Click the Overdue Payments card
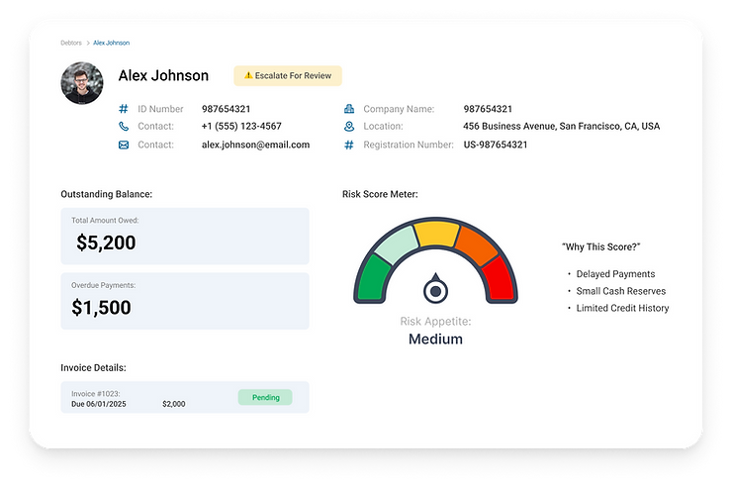 coord(185,301)
